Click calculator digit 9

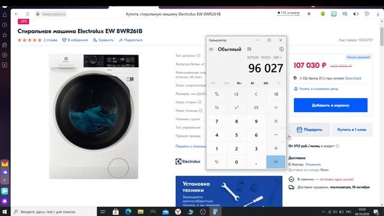[256, 121]
